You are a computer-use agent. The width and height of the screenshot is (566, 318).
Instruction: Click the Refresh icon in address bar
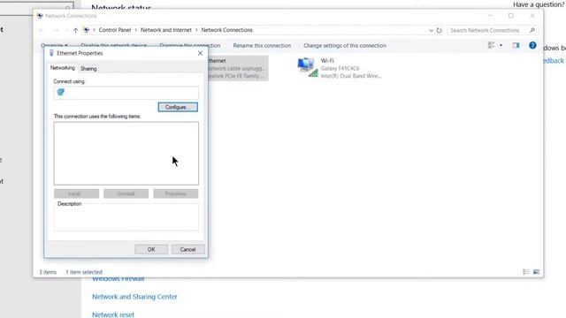[439, 30]
